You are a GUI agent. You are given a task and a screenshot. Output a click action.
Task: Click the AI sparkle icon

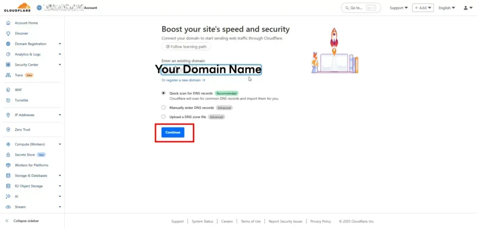pyautogui.click(x=8, y=197)
